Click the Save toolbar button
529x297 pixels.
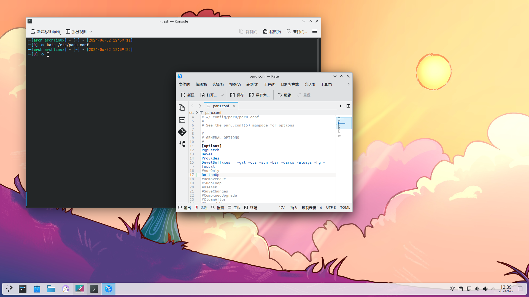[x=237, y=95]
